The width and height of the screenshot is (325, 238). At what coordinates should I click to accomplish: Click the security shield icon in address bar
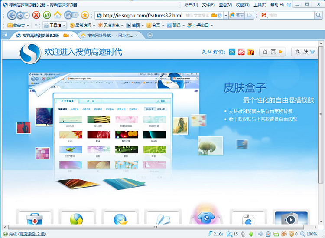click(x=220, y=15)
